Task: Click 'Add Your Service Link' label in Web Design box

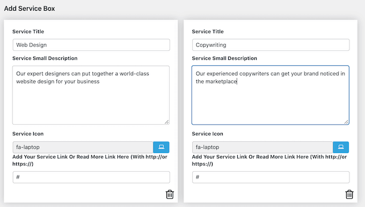Action: click(90, 160)
